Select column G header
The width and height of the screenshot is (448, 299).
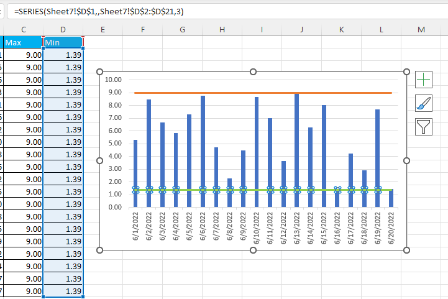[x=182, y=30]
